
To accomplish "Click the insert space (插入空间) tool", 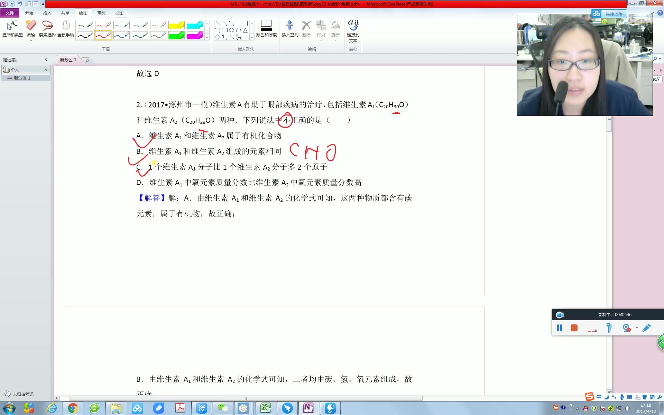I will (x=290, y=29).
